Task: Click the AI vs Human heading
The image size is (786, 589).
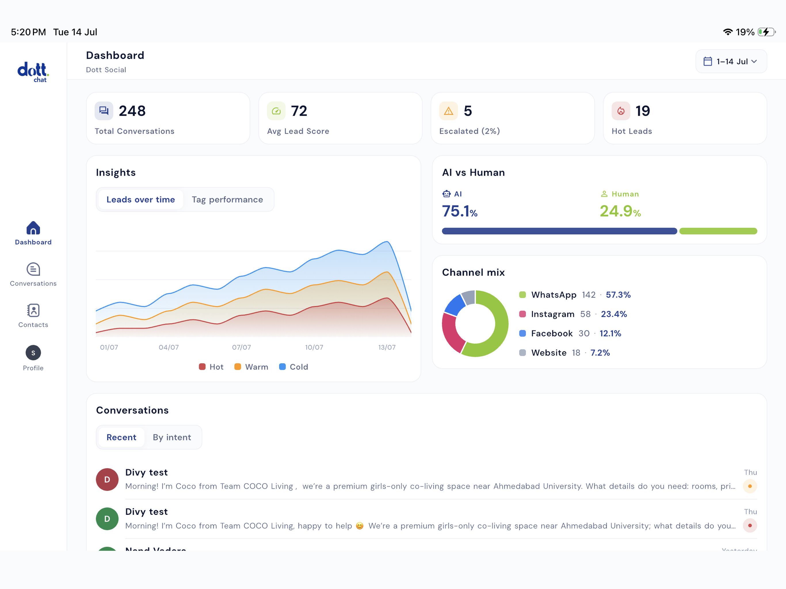Action: tap(473, 173)
